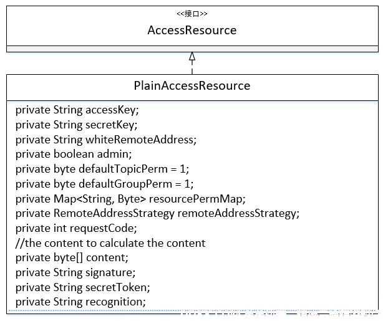Viewport: 383px width, 321px height.
Task: Select the remoteAddressStrategy field line
Action: point(158,214)
